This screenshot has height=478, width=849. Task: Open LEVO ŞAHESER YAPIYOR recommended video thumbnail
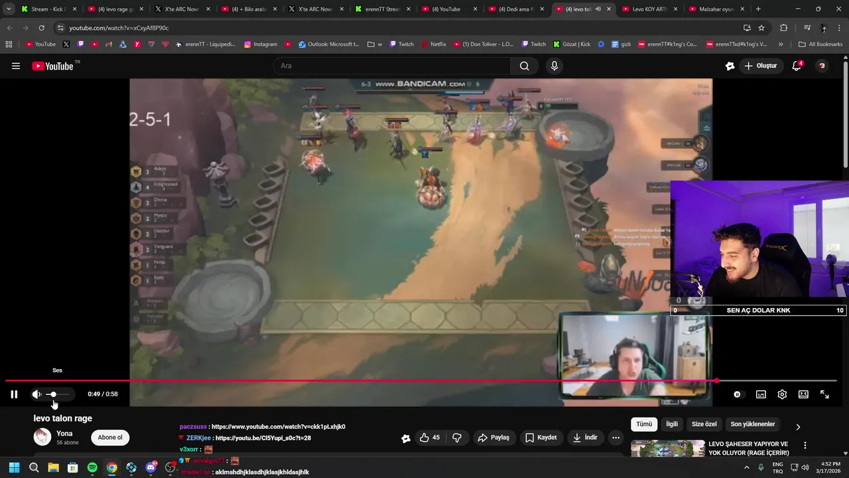click(x=667, y=448)
